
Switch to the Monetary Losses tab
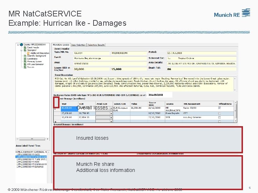(61, 45)
